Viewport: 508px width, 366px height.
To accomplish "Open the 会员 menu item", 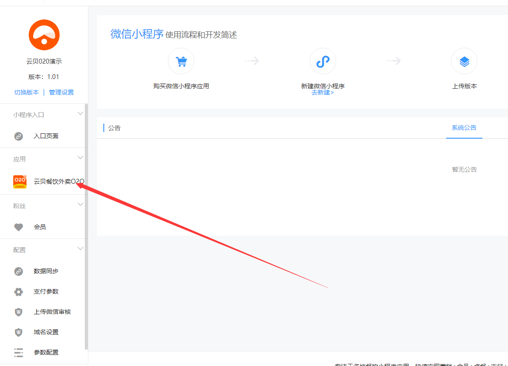I will (x=40, y=227).
